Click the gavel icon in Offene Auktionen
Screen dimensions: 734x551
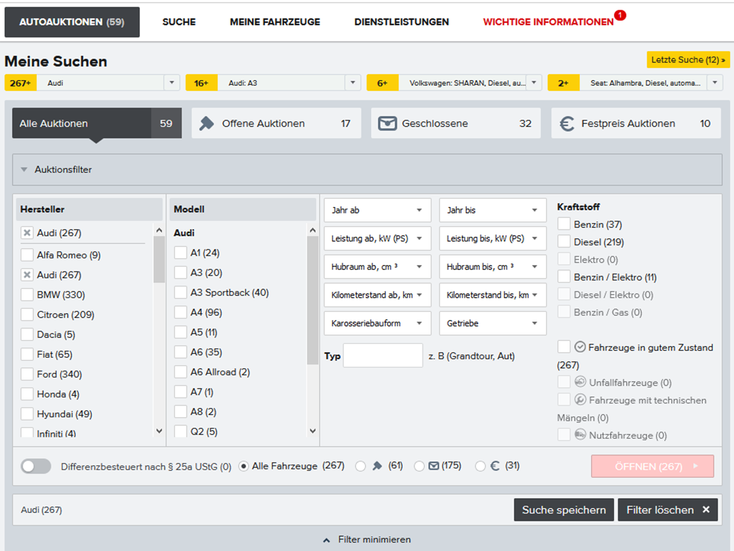(207, 123)
